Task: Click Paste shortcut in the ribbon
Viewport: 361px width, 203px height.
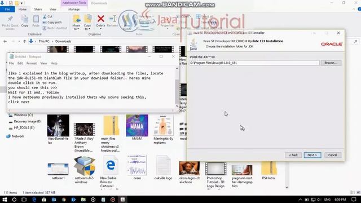Action: click(x=55, y=28)
